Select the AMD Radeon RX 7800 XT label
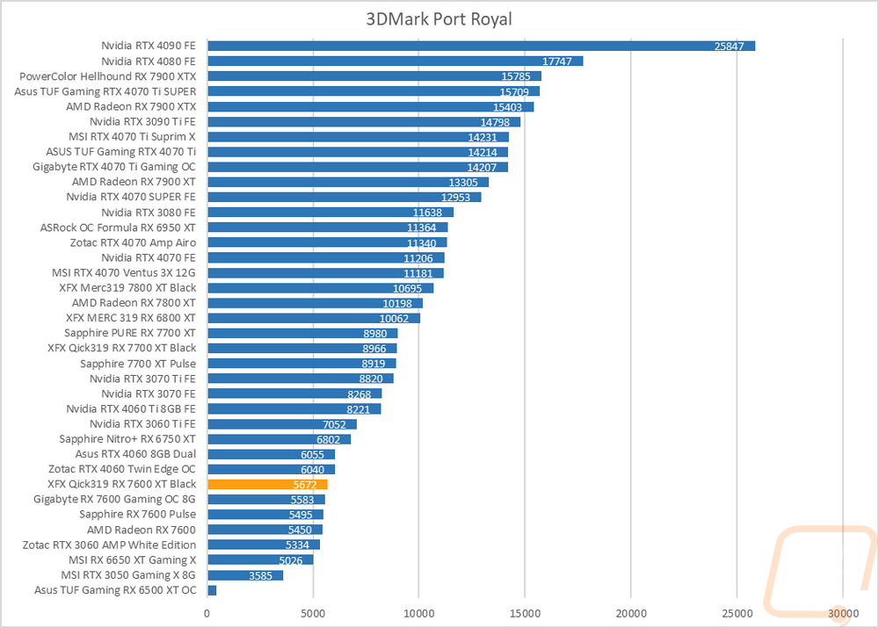 click(134, 303)
